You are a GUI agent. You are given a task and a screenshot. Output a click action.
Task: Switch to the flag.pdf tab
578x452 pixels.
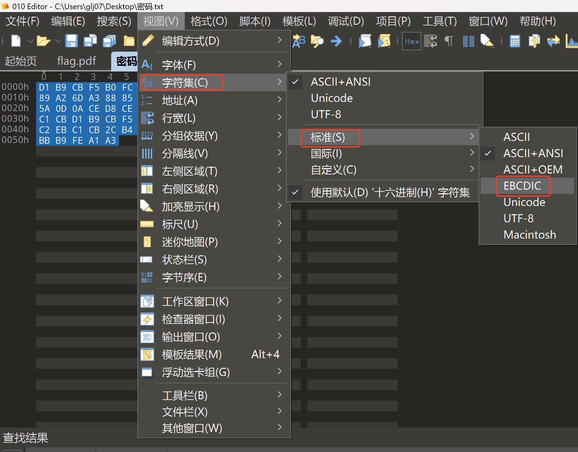76,61
